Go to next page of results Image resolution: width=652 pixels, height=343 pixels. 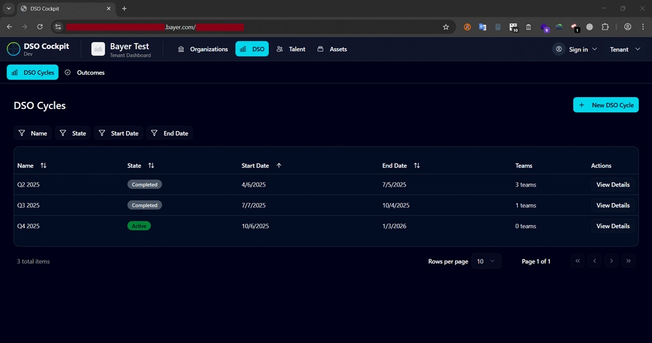click(x=612, y=261)
